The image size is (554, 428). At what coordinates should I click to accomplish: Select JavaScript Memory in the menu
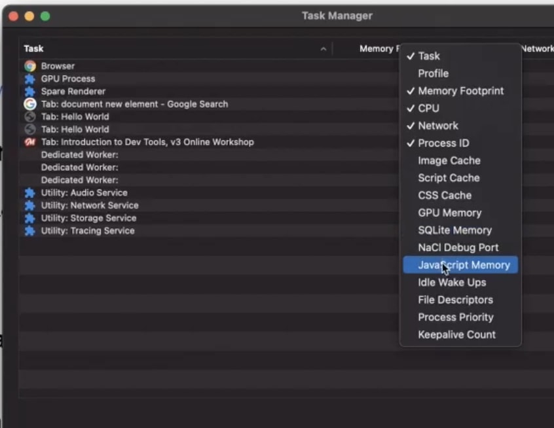click(x=460, y=265)
